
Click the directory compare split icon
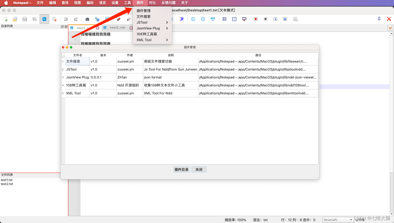(234, 19)
